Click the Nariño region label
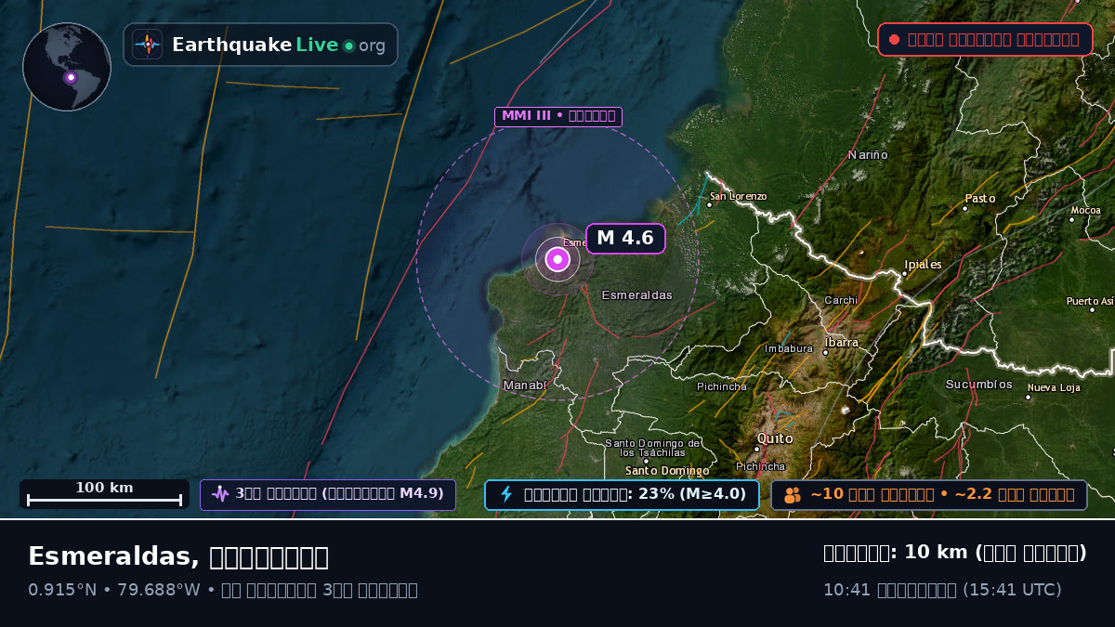Image resolution: width=1115 pixels, height=627 pixels. (x=868, y=155)
